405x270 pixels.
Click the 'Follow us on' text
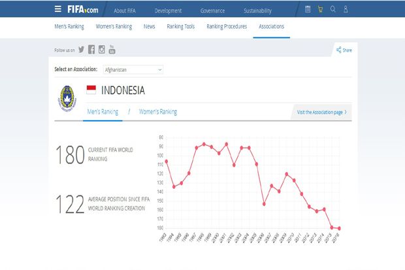click(65, 50)
